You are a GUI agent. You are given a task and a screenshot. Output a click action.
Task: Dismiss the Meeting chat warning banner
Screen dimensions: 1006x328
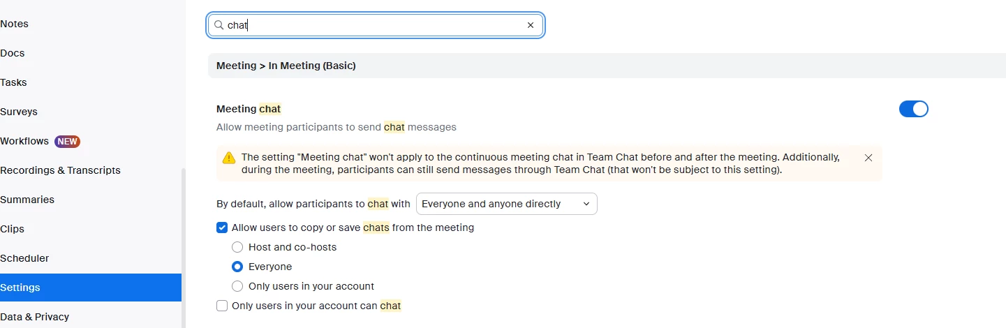pyautogui.click(x=868, y=158)
